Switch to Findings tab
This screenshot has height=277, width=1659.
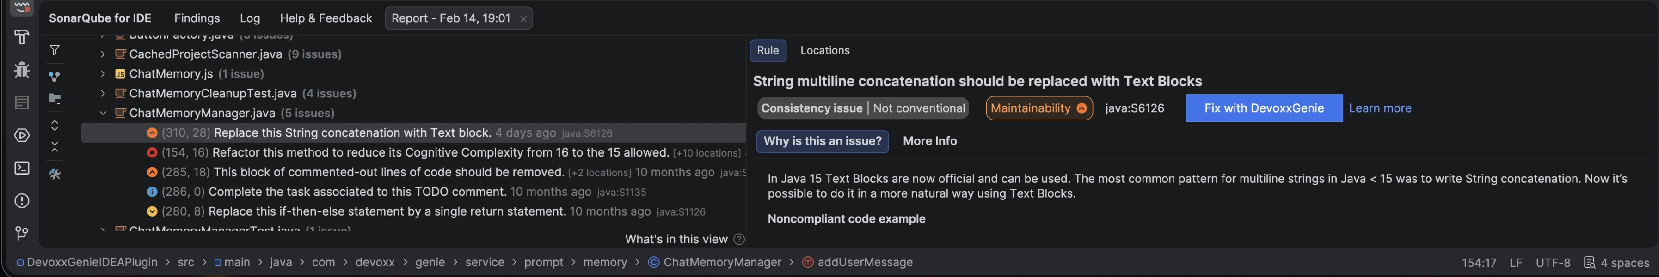(197, 18)
